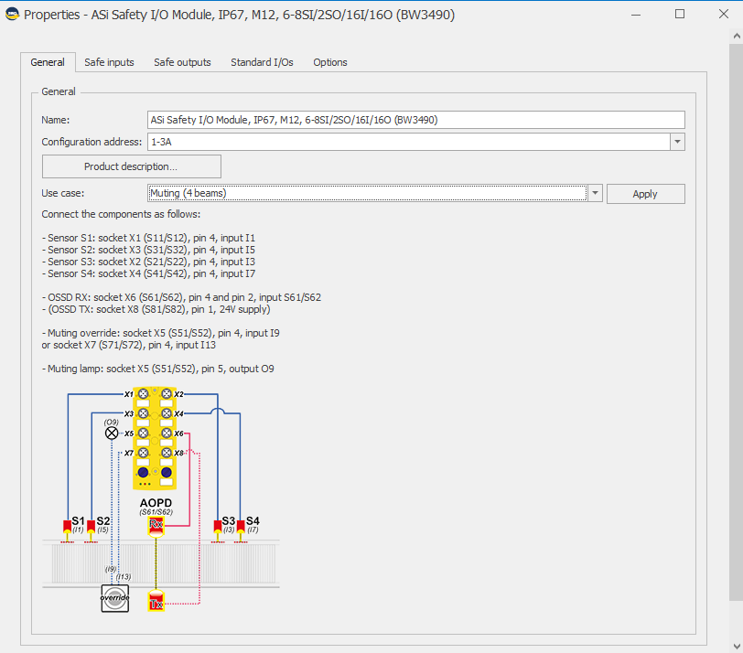Open the Use case dropdown arrow
743x653 pixels.
[x=595, y=193]
